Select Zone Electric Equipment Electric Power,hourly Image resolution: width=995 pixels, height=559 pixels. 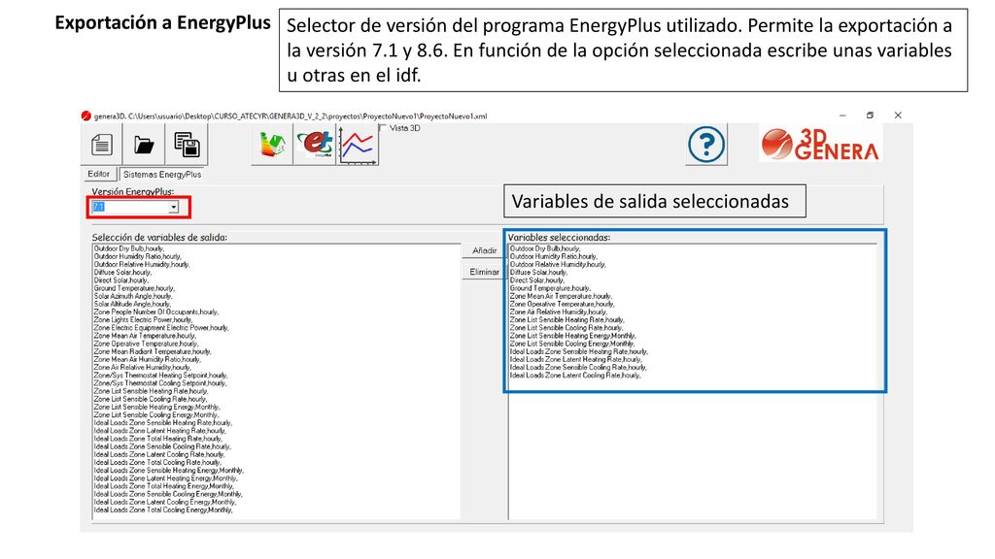tap(162, 328)
